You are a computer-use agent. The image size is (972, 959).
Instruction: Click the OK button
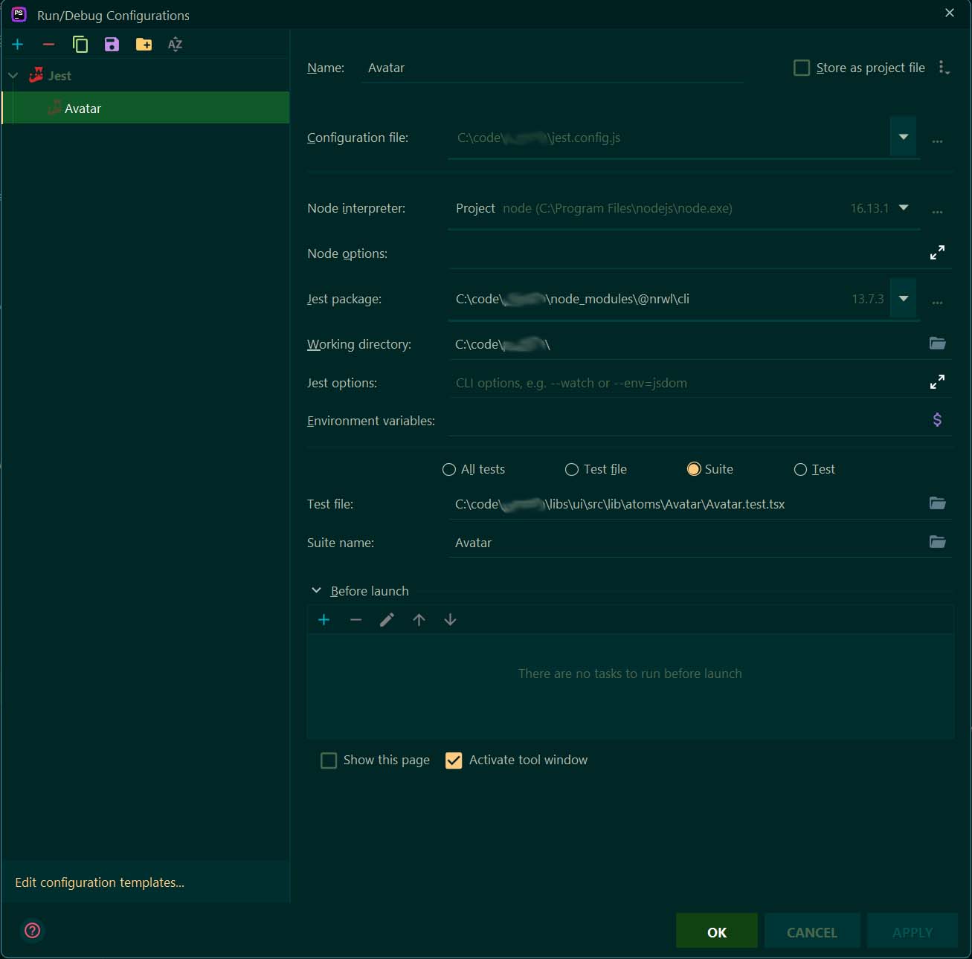point(716,932)
